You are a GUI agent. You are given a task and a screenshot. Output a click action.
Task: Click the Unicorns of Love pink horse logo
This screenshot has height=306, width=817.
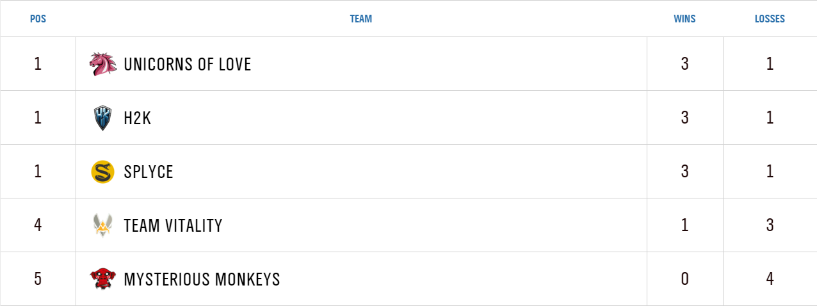[x=102, y=64]
